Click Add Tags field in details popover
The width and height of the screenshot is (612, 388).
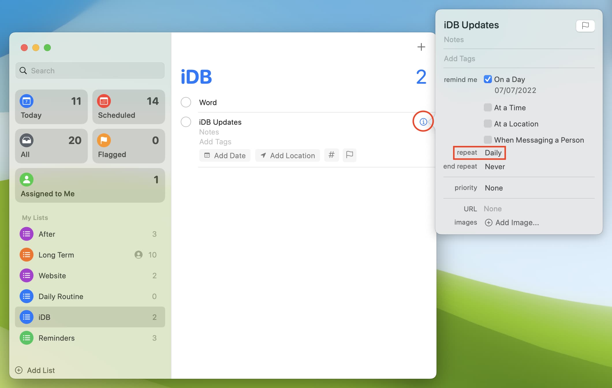click(x=460, y=59)
